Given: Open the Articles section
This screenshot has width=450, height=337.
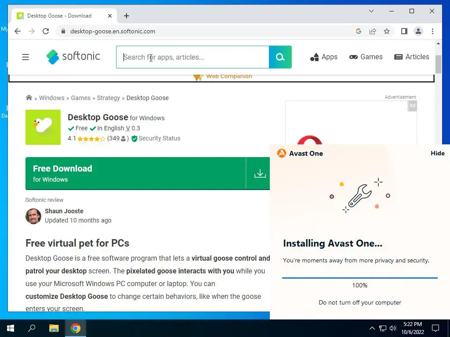Looking at the screenshot, I should coord(411,57).
